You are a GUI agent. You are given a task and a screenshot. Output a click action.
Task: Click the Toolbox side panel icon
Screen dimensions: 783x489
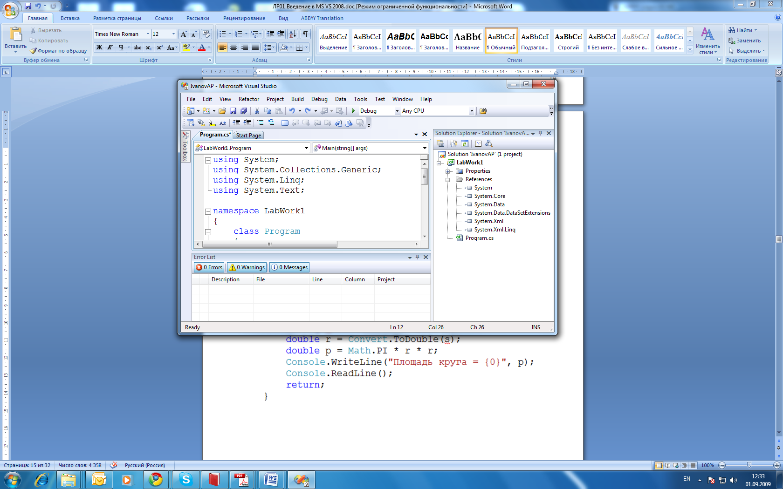pyautogui.click(x=185, y=146)
